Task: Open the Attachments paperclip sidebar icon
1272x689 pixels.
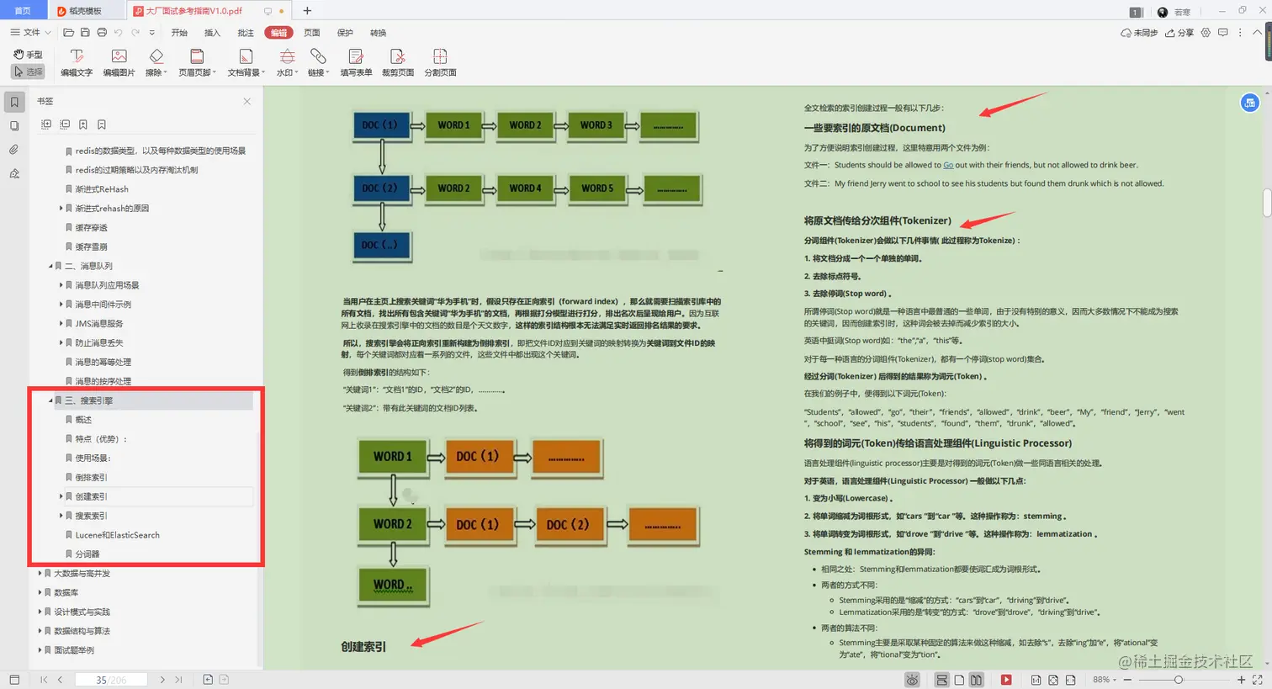Action: [x=14, y=150]
